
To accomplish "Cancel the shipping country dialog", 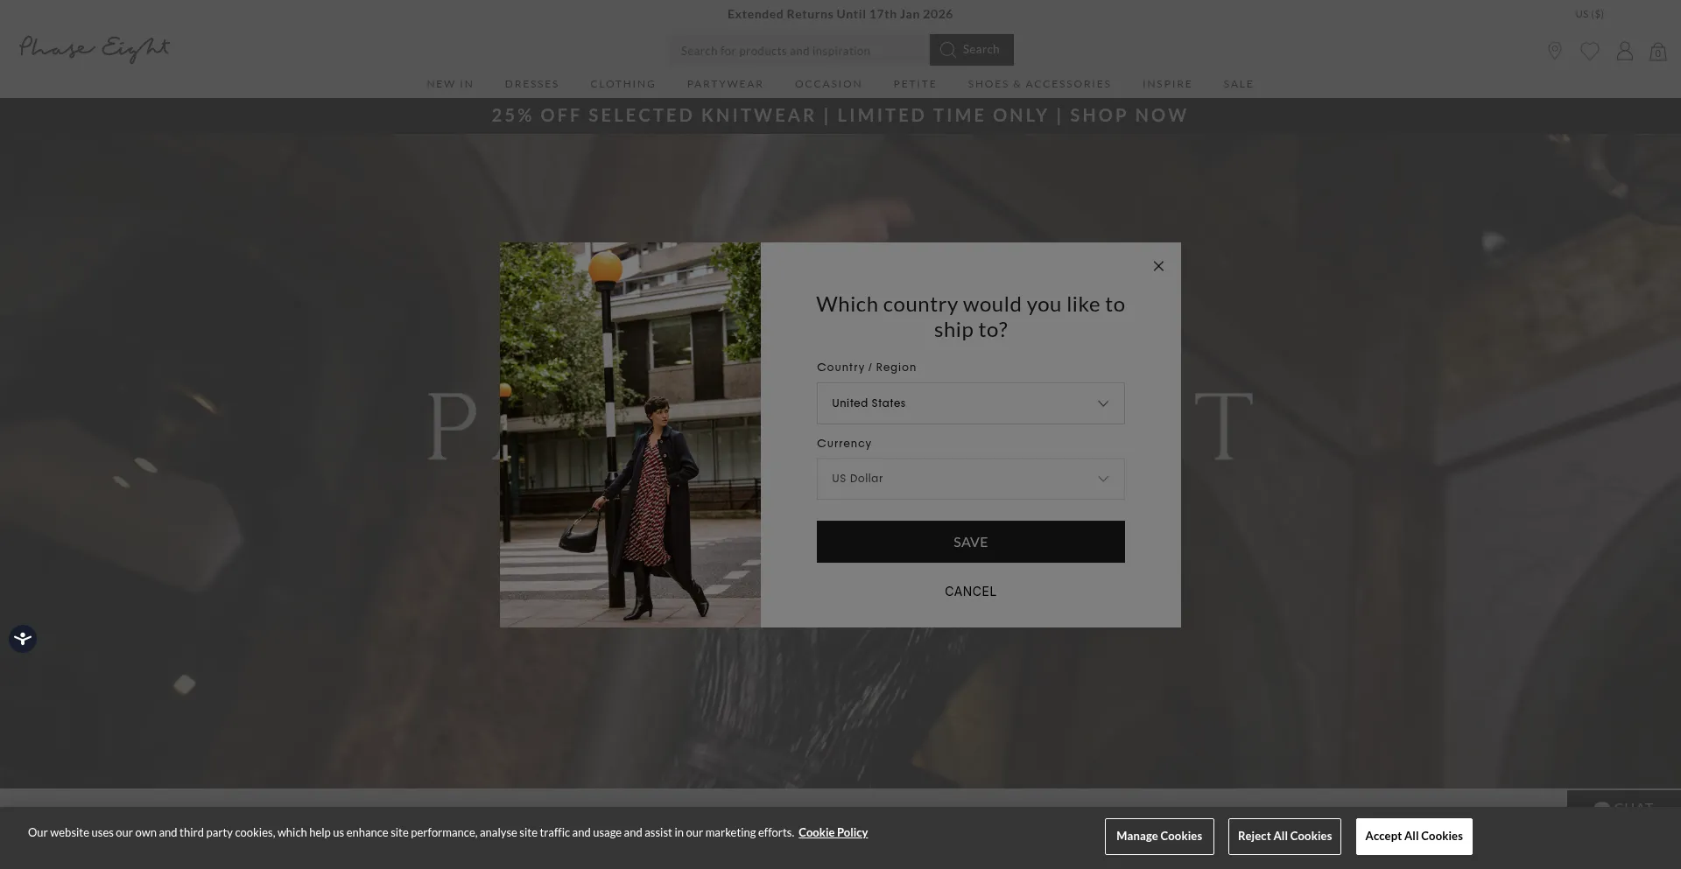I will coord(970,592).
